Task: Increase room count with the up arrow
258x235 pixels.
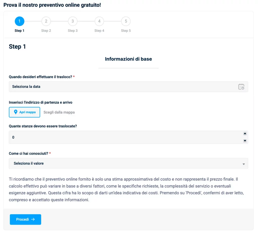Action: pyautogui.click(x=245, y=134)
